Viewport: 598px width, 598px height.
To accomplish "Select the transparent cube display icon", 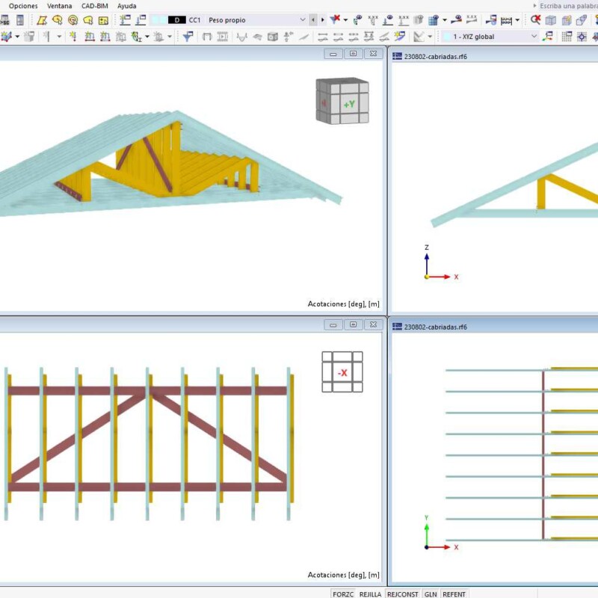I will tap(551, 20).
